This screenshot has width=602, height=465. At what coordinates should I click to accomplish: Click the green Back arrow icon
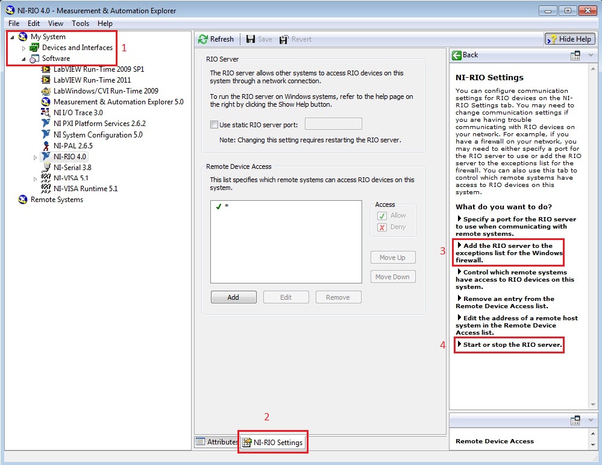457,55
